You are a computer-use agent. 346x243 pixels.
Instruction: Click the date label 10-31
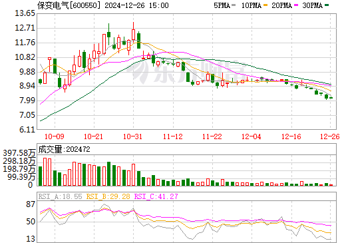point(132,136)
